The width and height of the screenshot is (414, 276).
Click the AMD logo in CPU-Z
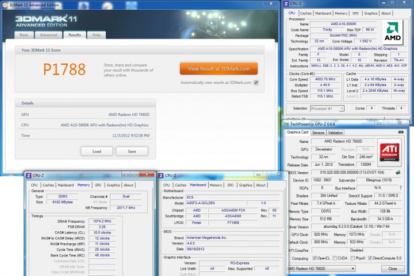point(393,32)
